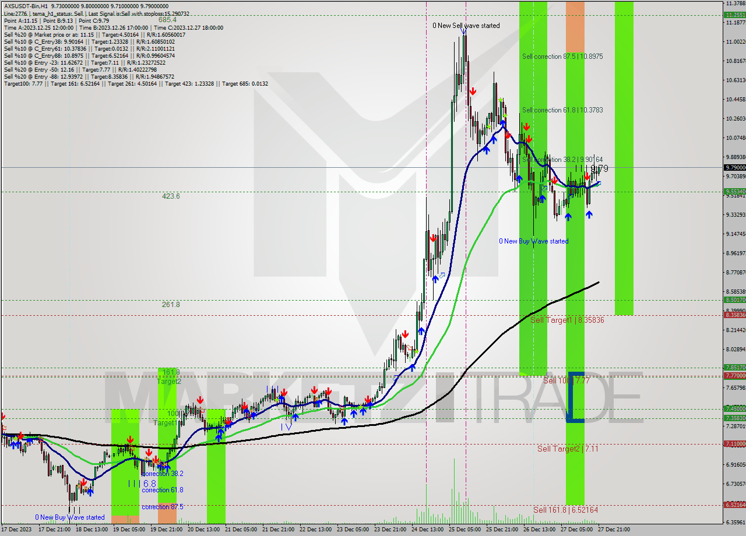
Task: Click the green 7.3583 price axis tag
Action: click(x=734, y=418)
